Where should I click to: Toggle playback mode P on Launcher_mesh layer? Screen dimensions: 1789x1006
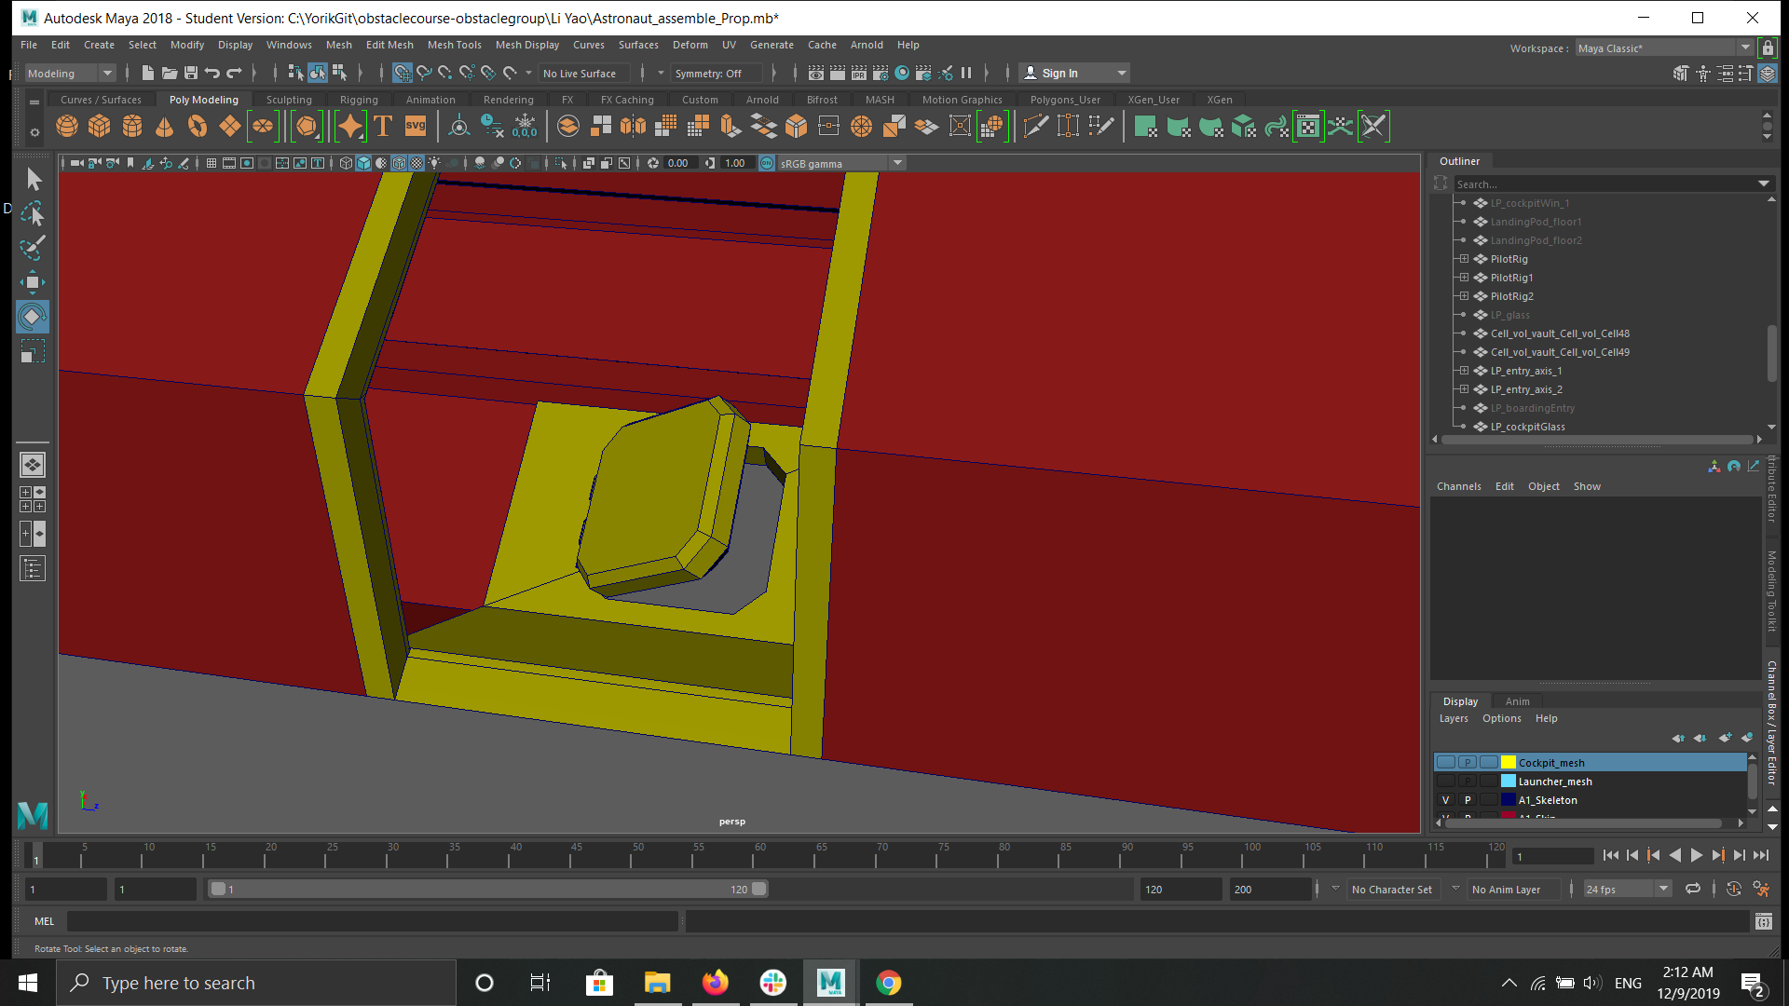point(1468,782)
